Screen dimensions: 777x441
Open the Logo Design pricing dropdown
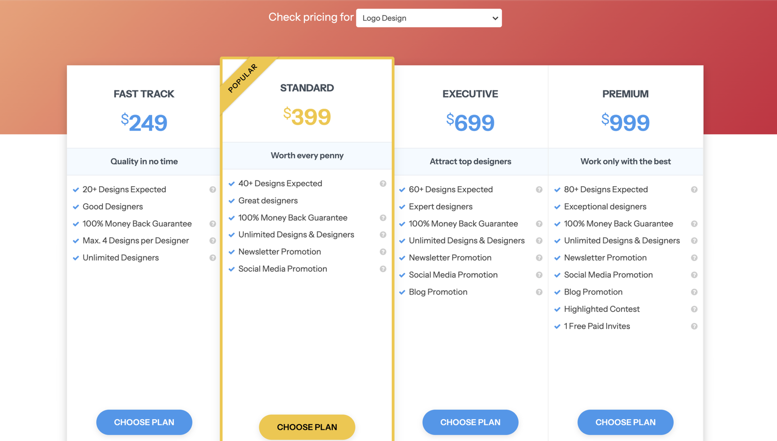click(x=429, y=18)
